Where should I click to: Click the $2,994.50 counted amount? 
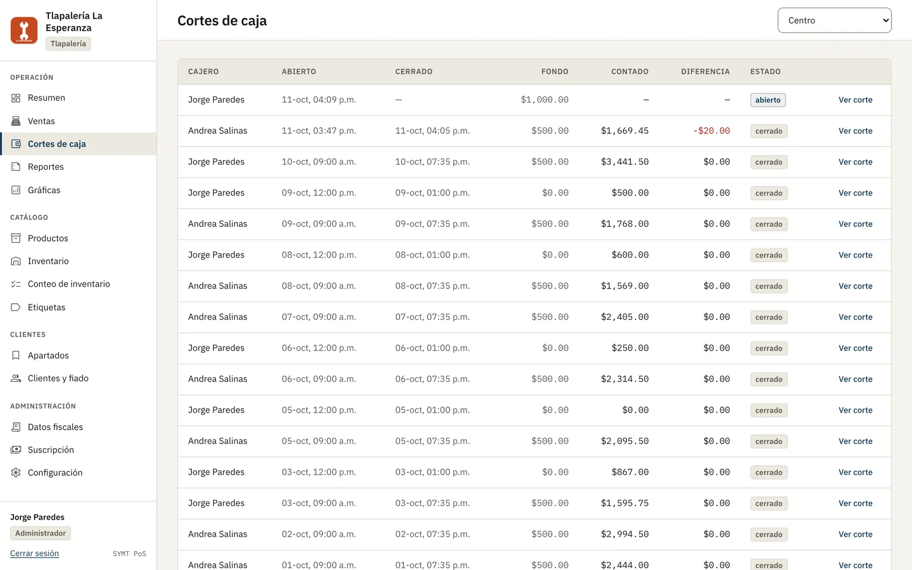coord(625,534)
